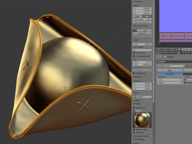192x144 pixels.
Task: Click the New Layer button
Action: coord(142,34)
